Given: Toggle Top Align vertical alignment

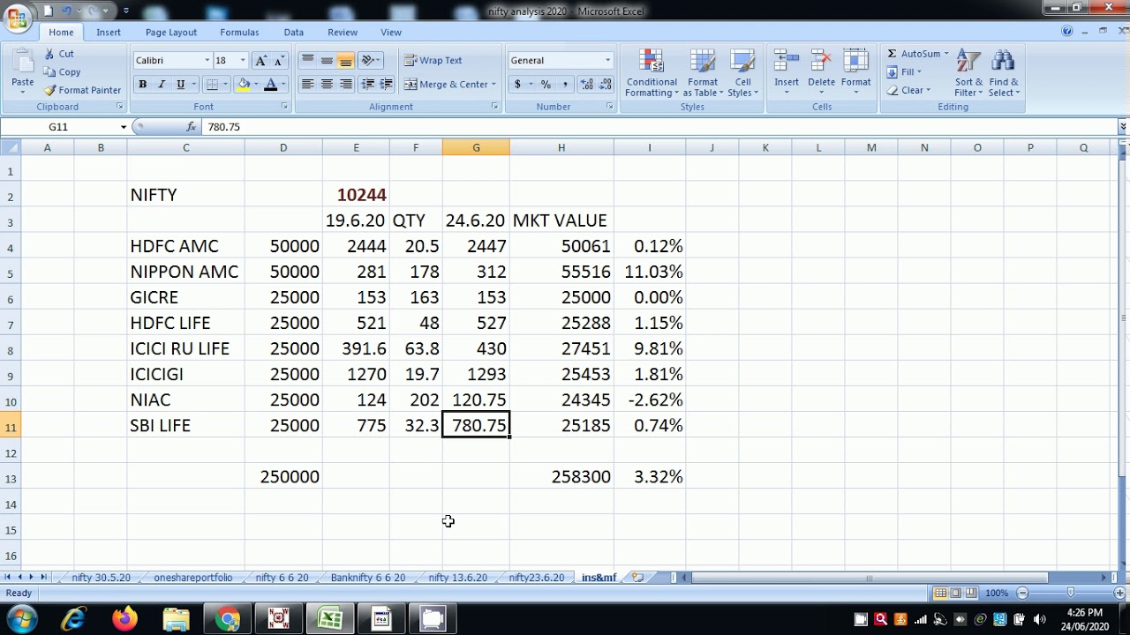Looking at the screenshot, I should click(307, 60).
